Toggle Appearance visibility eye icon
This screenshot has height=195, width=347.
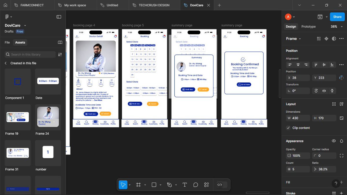coord(334,141)
